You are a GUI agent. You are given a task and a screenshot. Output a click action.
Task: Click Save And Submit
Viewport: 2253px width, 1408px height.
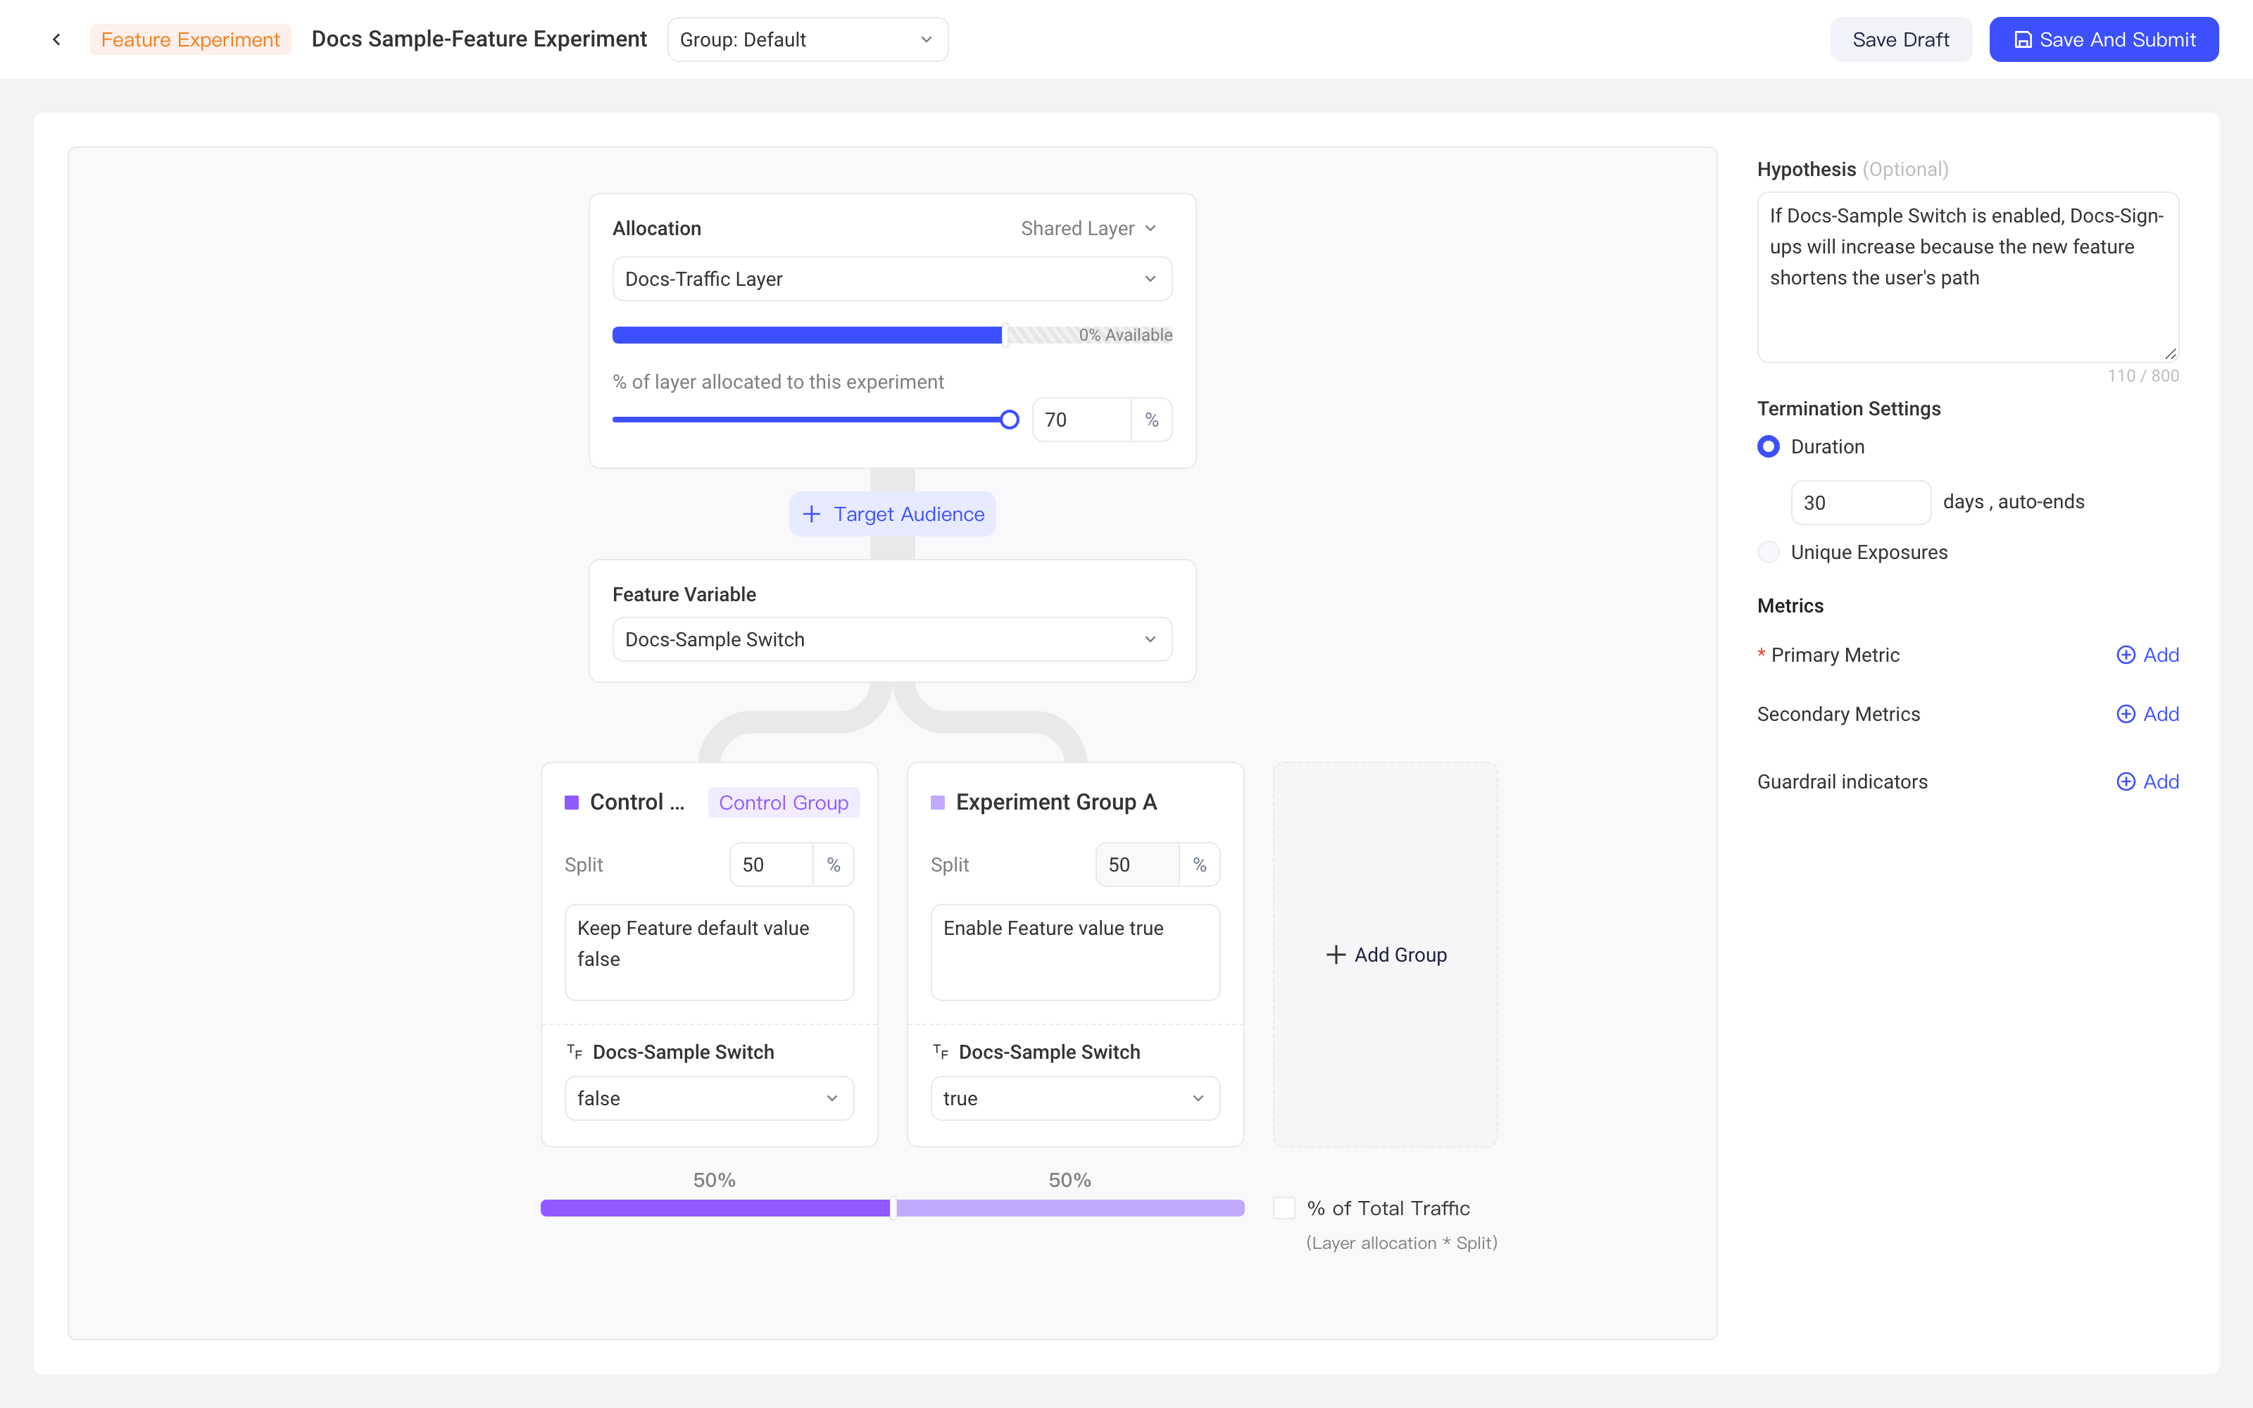pyautogui.click(x=2104, y=39)
